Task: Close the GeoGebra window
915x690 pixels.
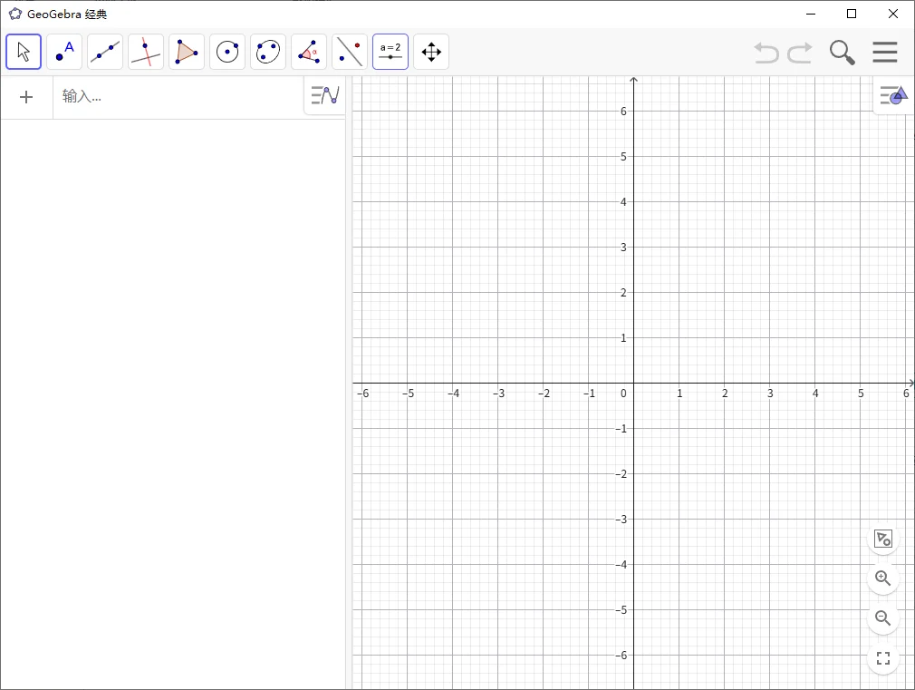Action: [x=893, y=14]
